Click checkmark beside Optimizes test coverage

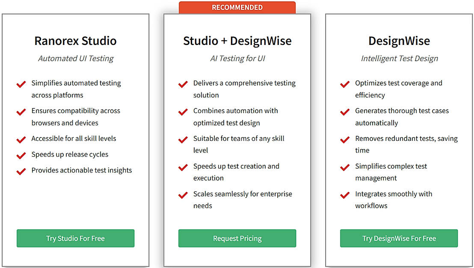tap(345, 84)
